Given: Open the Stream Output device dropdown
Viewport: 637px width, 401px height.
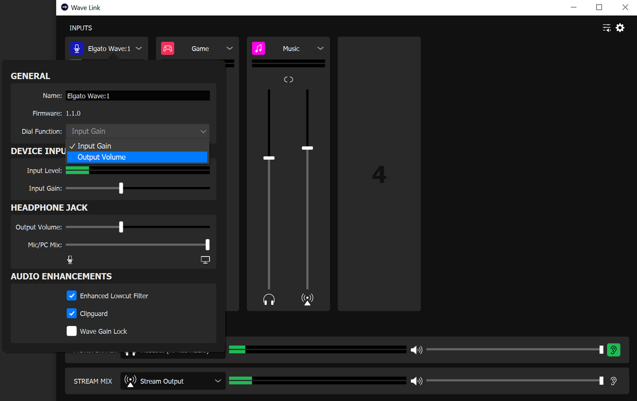Looking at the screenshot, I should click(x=173, y=381).
